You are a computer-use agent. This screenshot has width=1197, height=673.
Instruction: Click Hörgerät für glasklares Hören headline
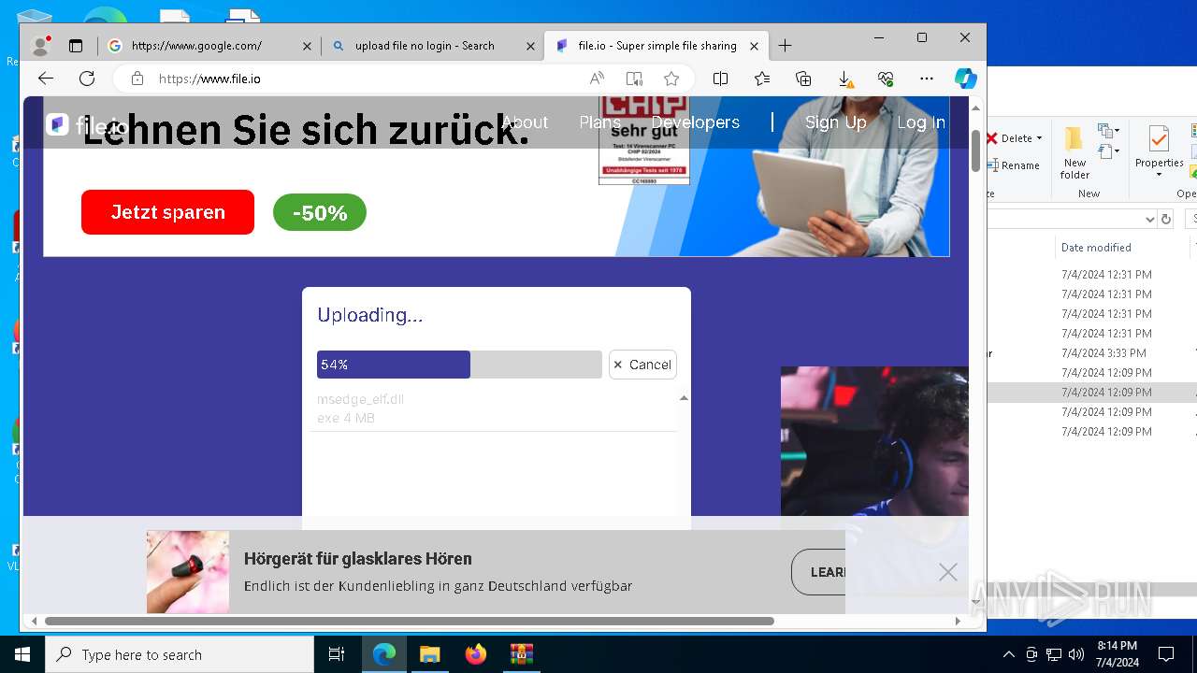point(357,559)
